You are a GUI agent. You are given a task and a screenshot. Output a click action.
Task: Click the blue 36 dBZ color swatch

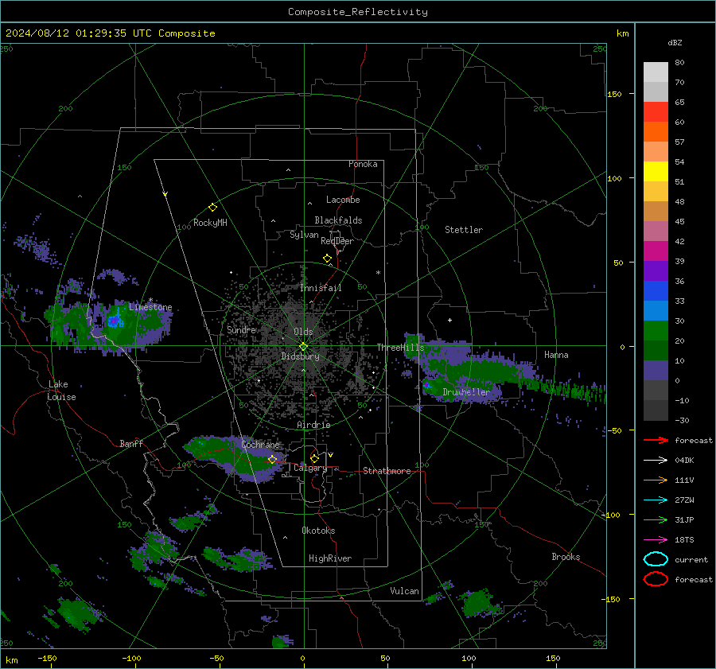(656, 290)
